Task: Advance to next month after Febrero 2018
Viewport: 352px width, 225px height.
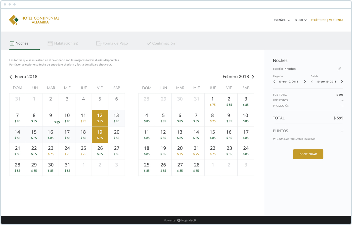Action: coord(253,77)
